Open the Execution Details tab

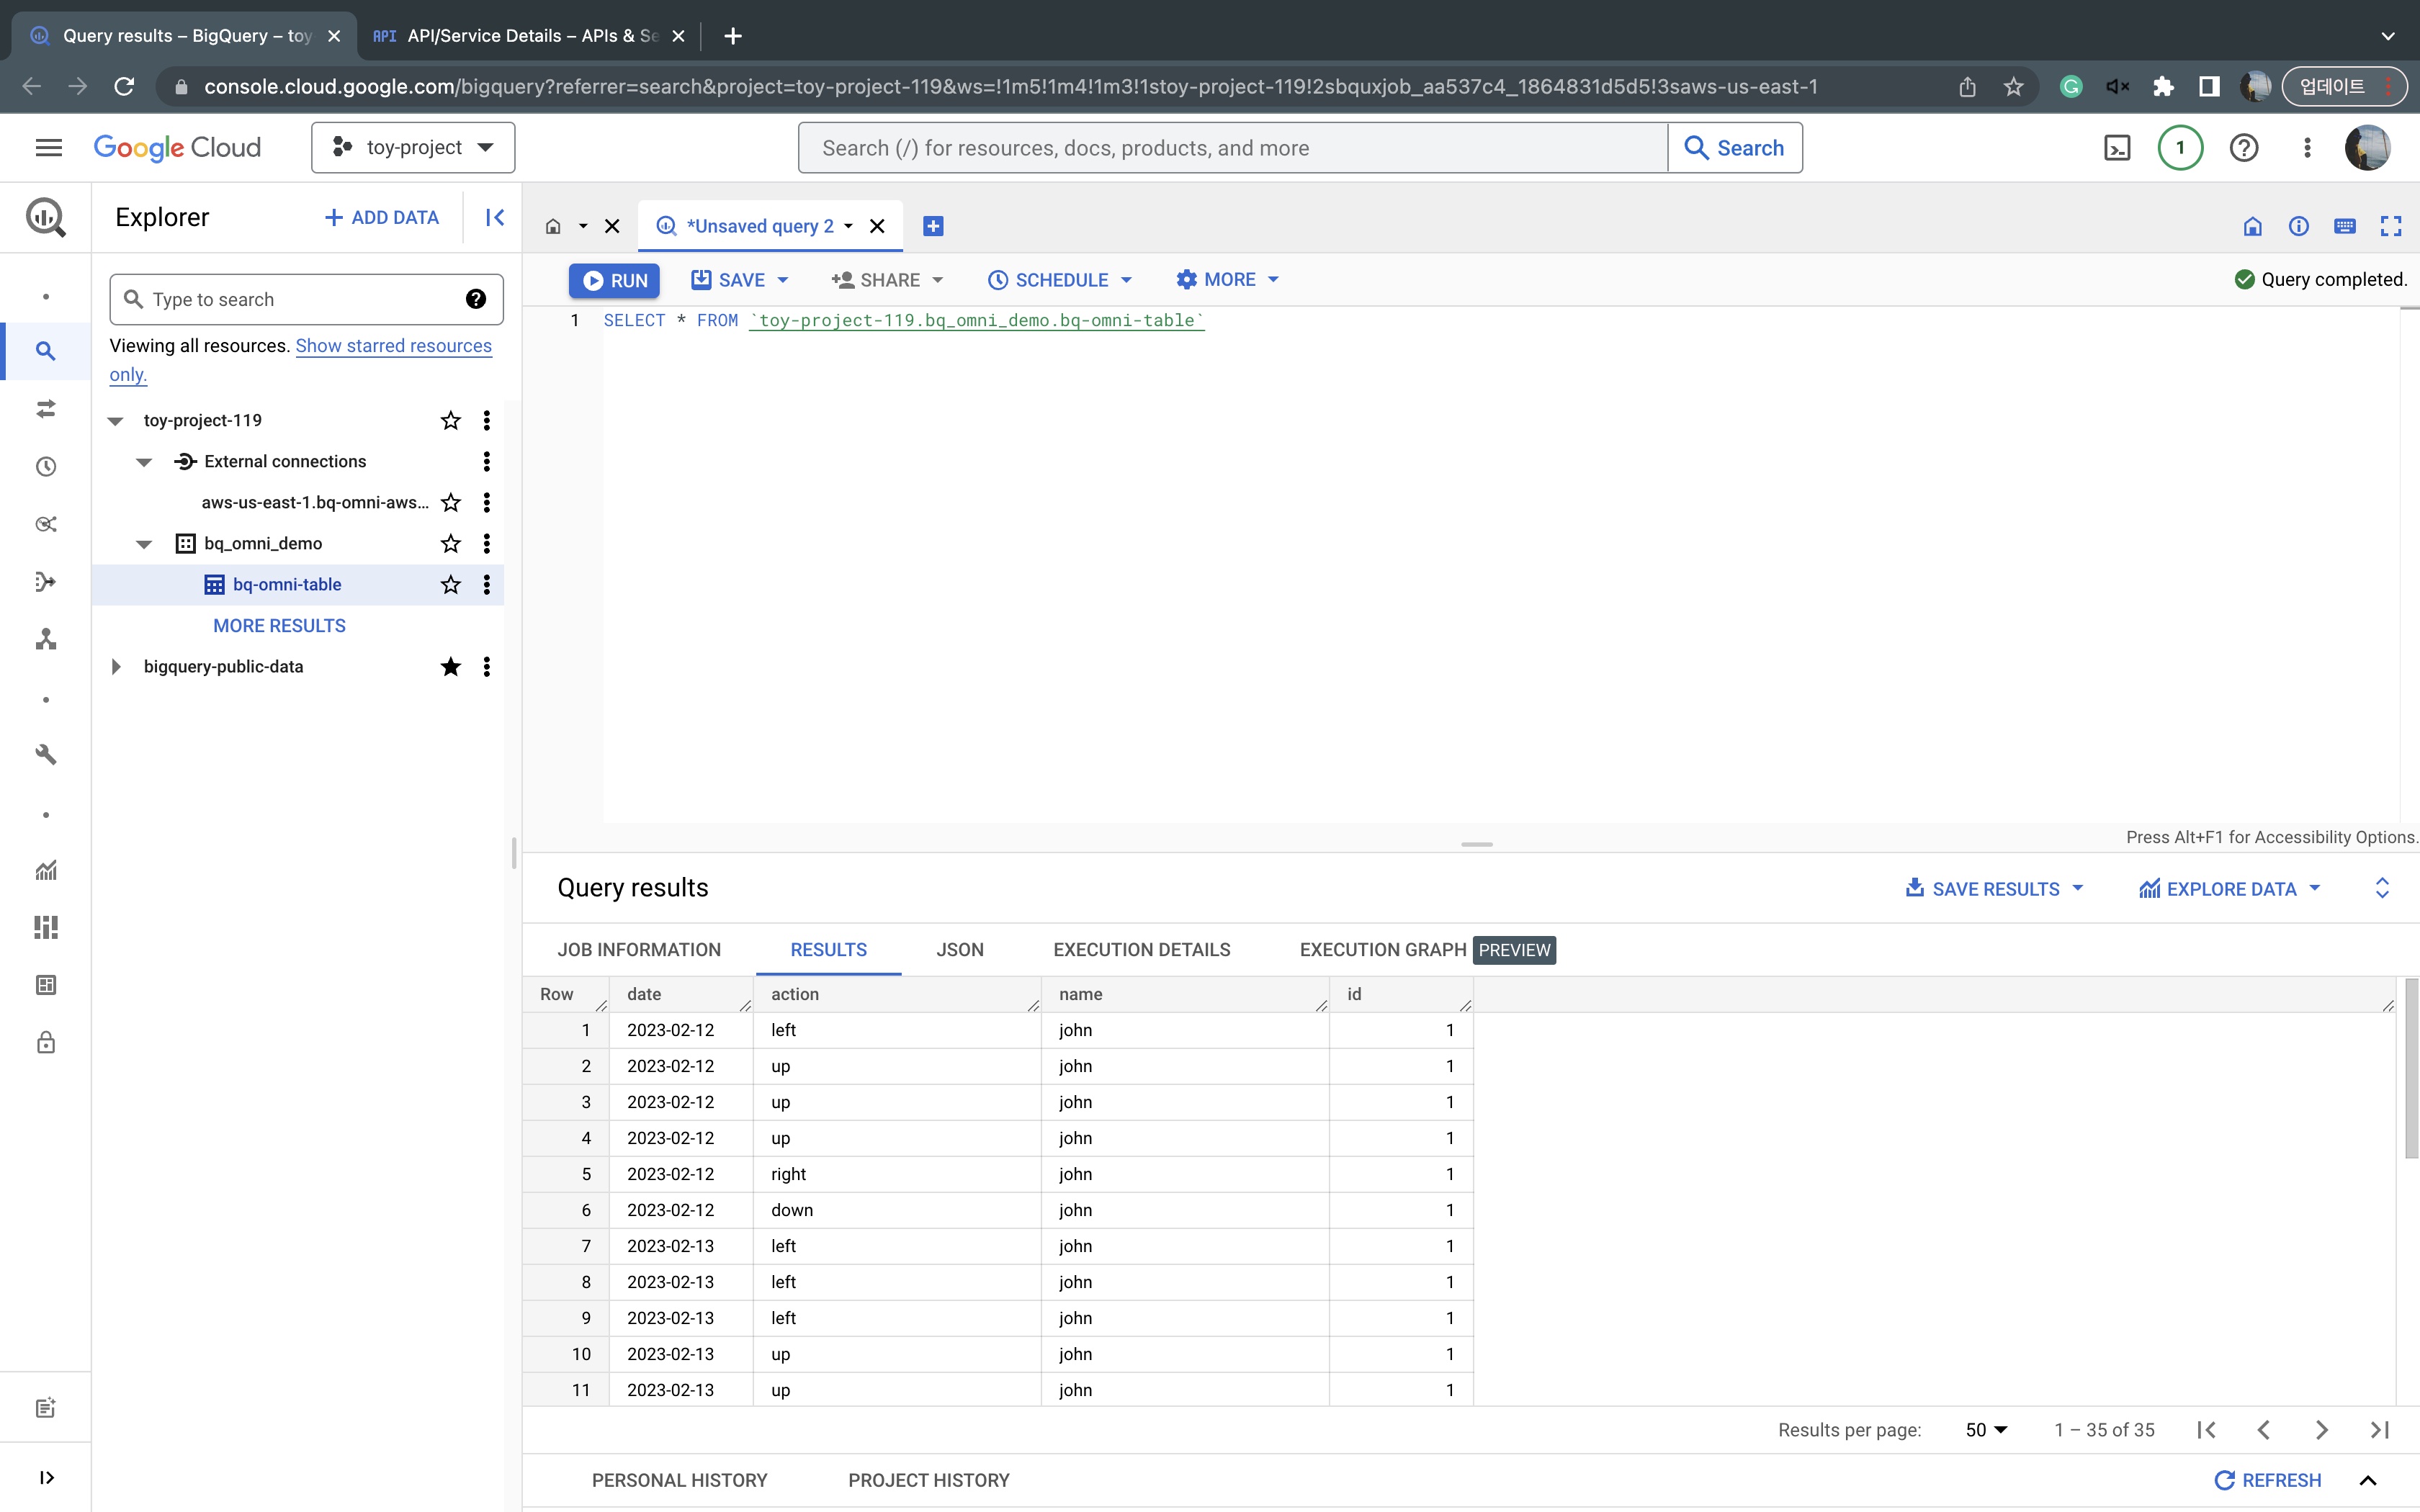tap(1141, 950)
